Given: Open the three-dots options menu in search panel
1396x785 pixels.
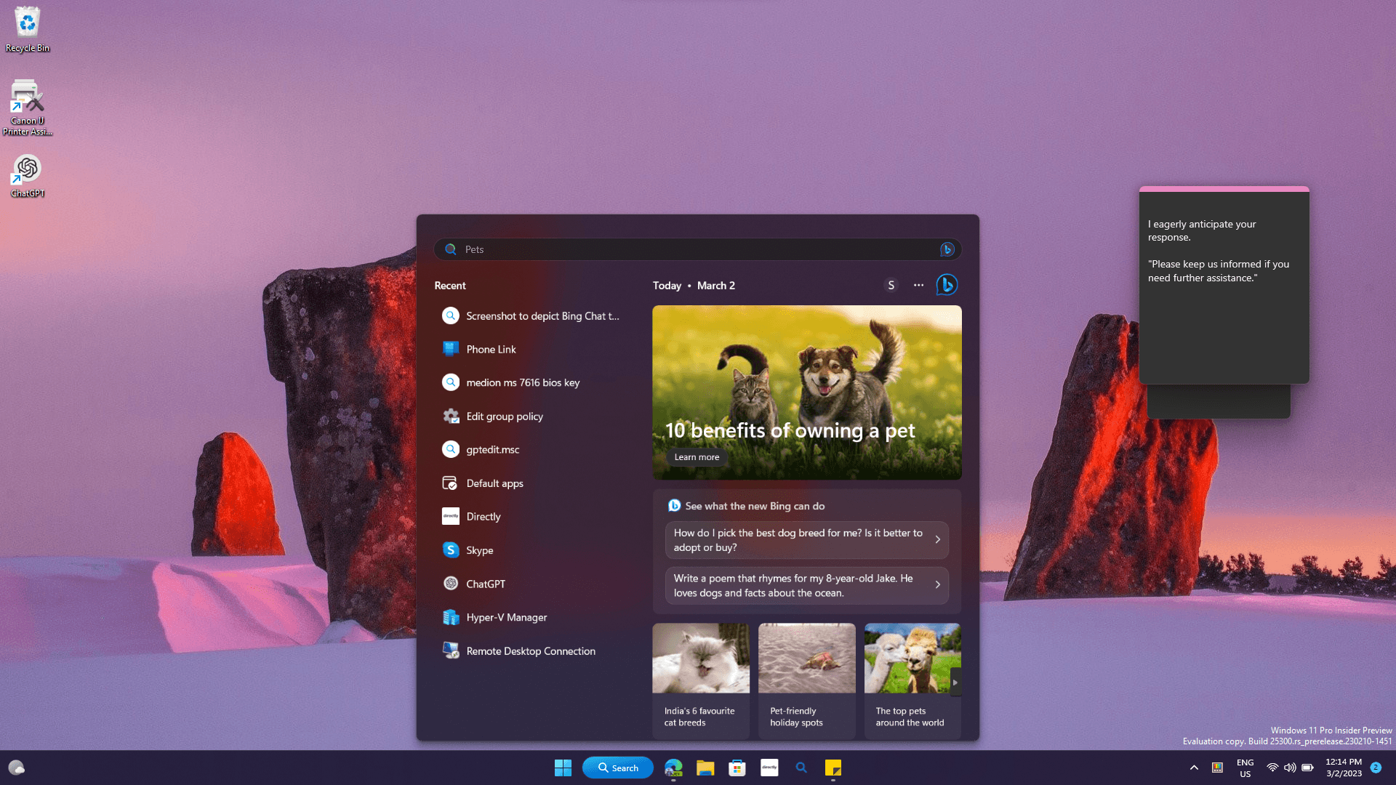Looking at the screenshot, I should [x=919, y=285].
